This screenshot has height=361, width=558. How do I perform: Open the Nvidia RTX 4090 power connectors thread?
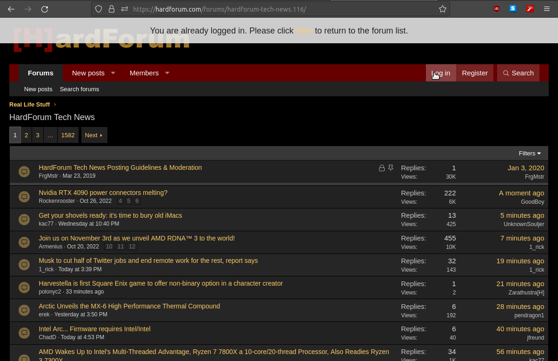103,193
